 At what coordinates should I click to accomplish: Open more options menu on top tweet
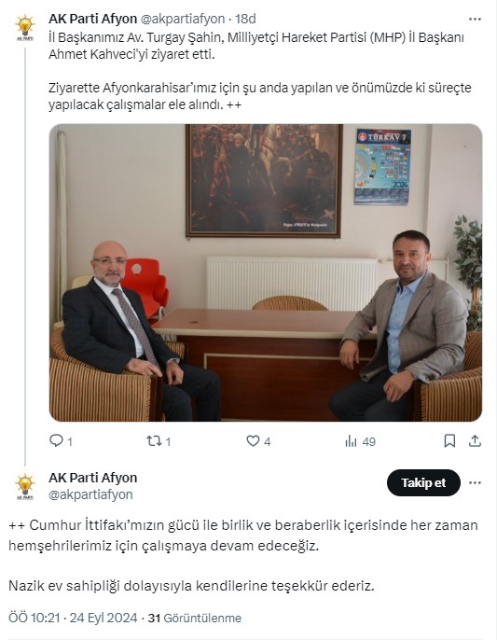pyautogui.click(x=475, y=19)
